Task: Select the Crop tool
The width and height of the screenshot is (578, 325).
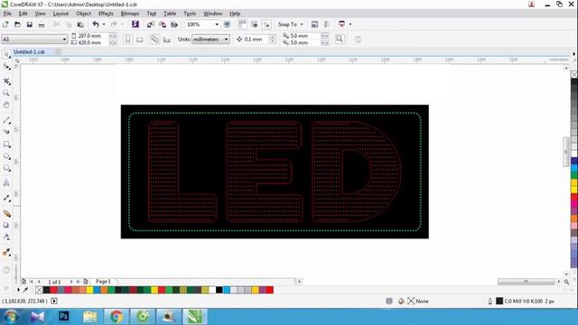Action: [6, 81]
